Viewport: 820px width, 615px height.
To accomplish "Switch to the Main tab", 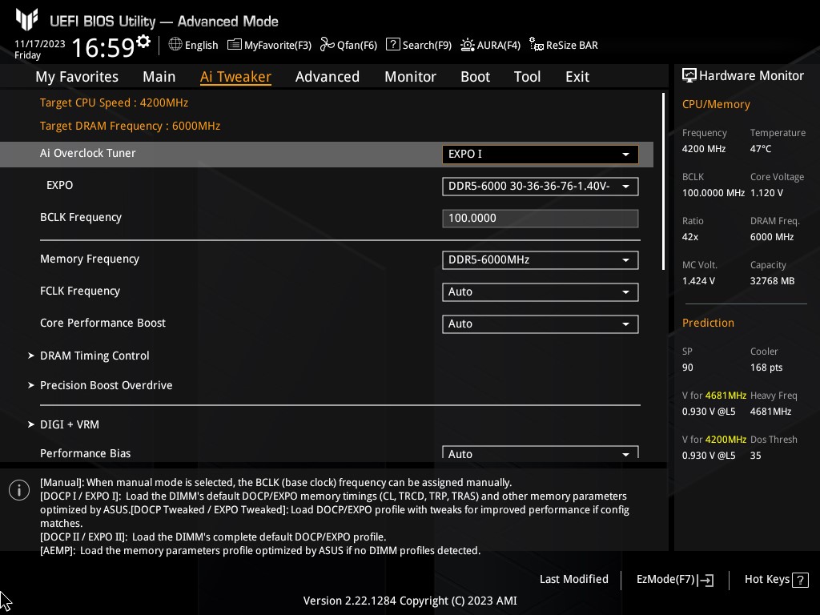I will tap(159, 77).
